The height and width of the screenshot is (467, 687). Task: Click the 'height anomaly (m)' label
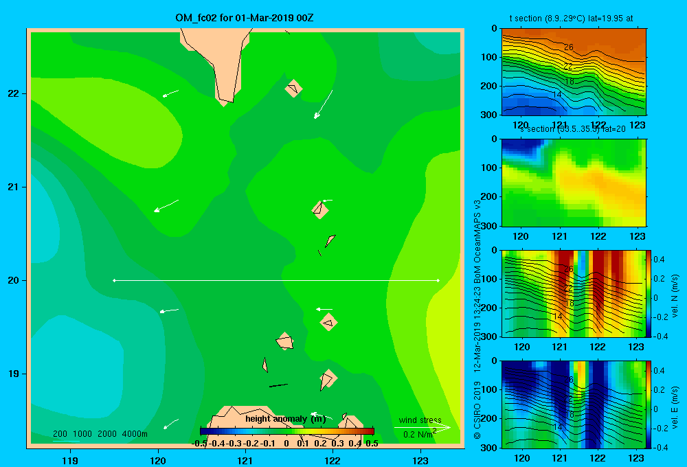click(286, 419)
